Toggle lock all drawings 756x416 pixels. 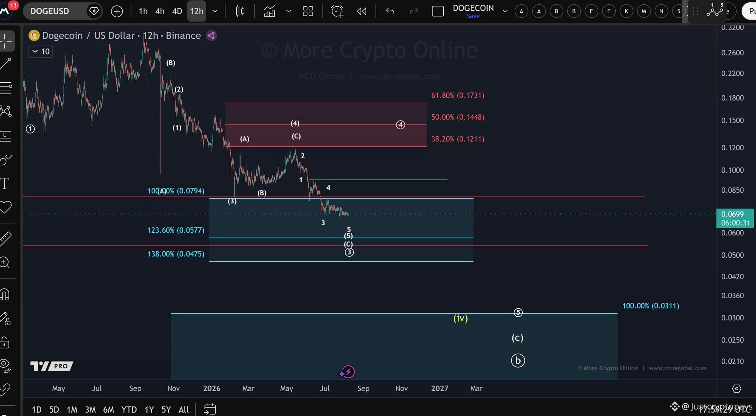[x=5, y=342]
